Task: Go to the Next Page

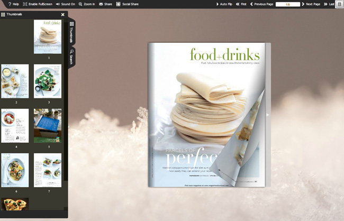Action: coord(311,4)
